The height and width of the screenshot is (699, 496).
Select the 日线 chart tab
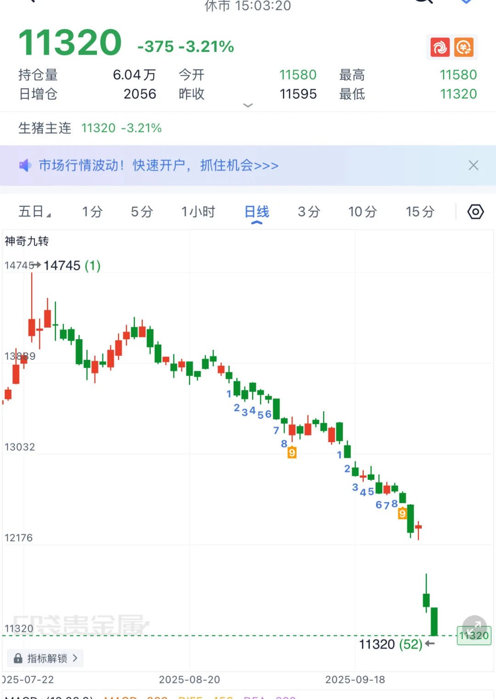click(x=257, y=212)
